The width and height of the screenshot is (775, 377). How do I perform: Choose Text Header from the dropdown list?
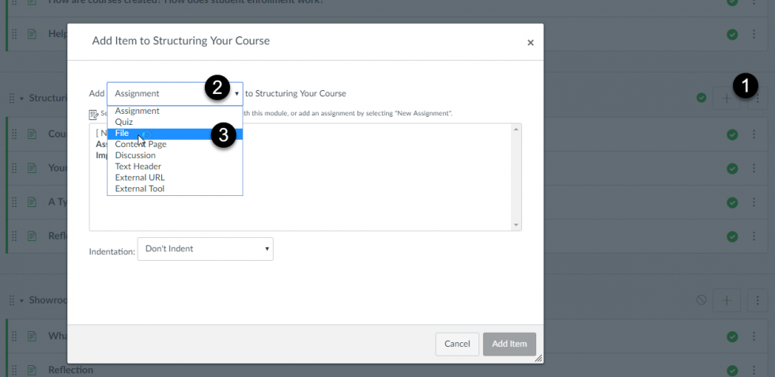click(175, 166)
